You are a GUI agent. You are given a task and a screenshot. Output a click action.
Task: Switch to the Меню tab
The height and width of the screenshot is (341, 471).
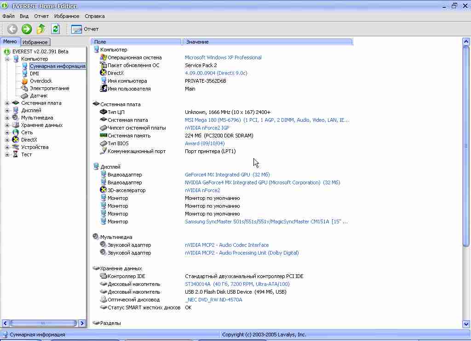pos(10,41)
